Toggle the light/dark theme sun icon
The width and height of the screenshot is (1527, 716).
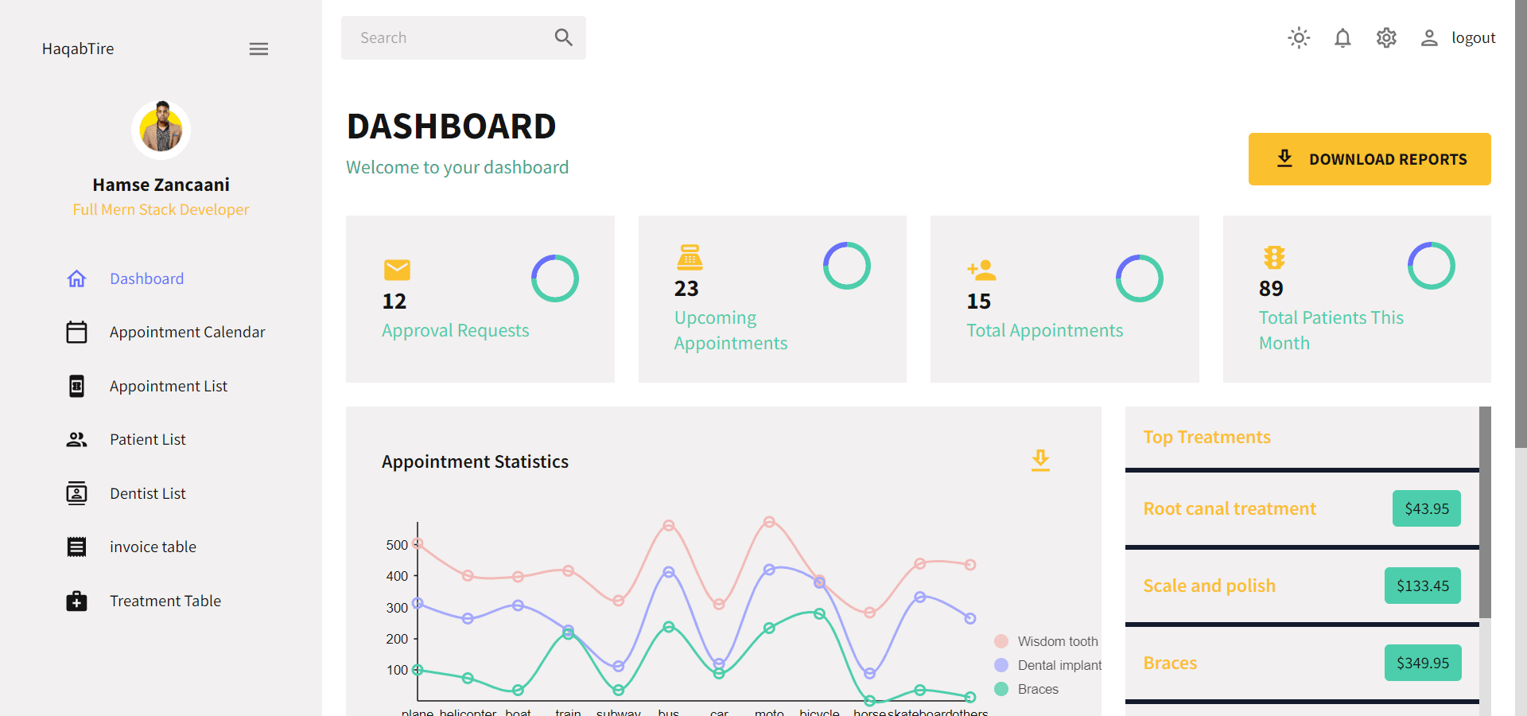1299,38
